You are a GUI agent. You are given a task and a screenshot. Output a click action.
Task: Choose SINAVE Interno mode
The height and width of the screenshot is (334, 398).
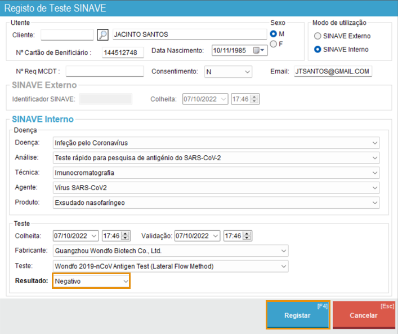point(318,50)
